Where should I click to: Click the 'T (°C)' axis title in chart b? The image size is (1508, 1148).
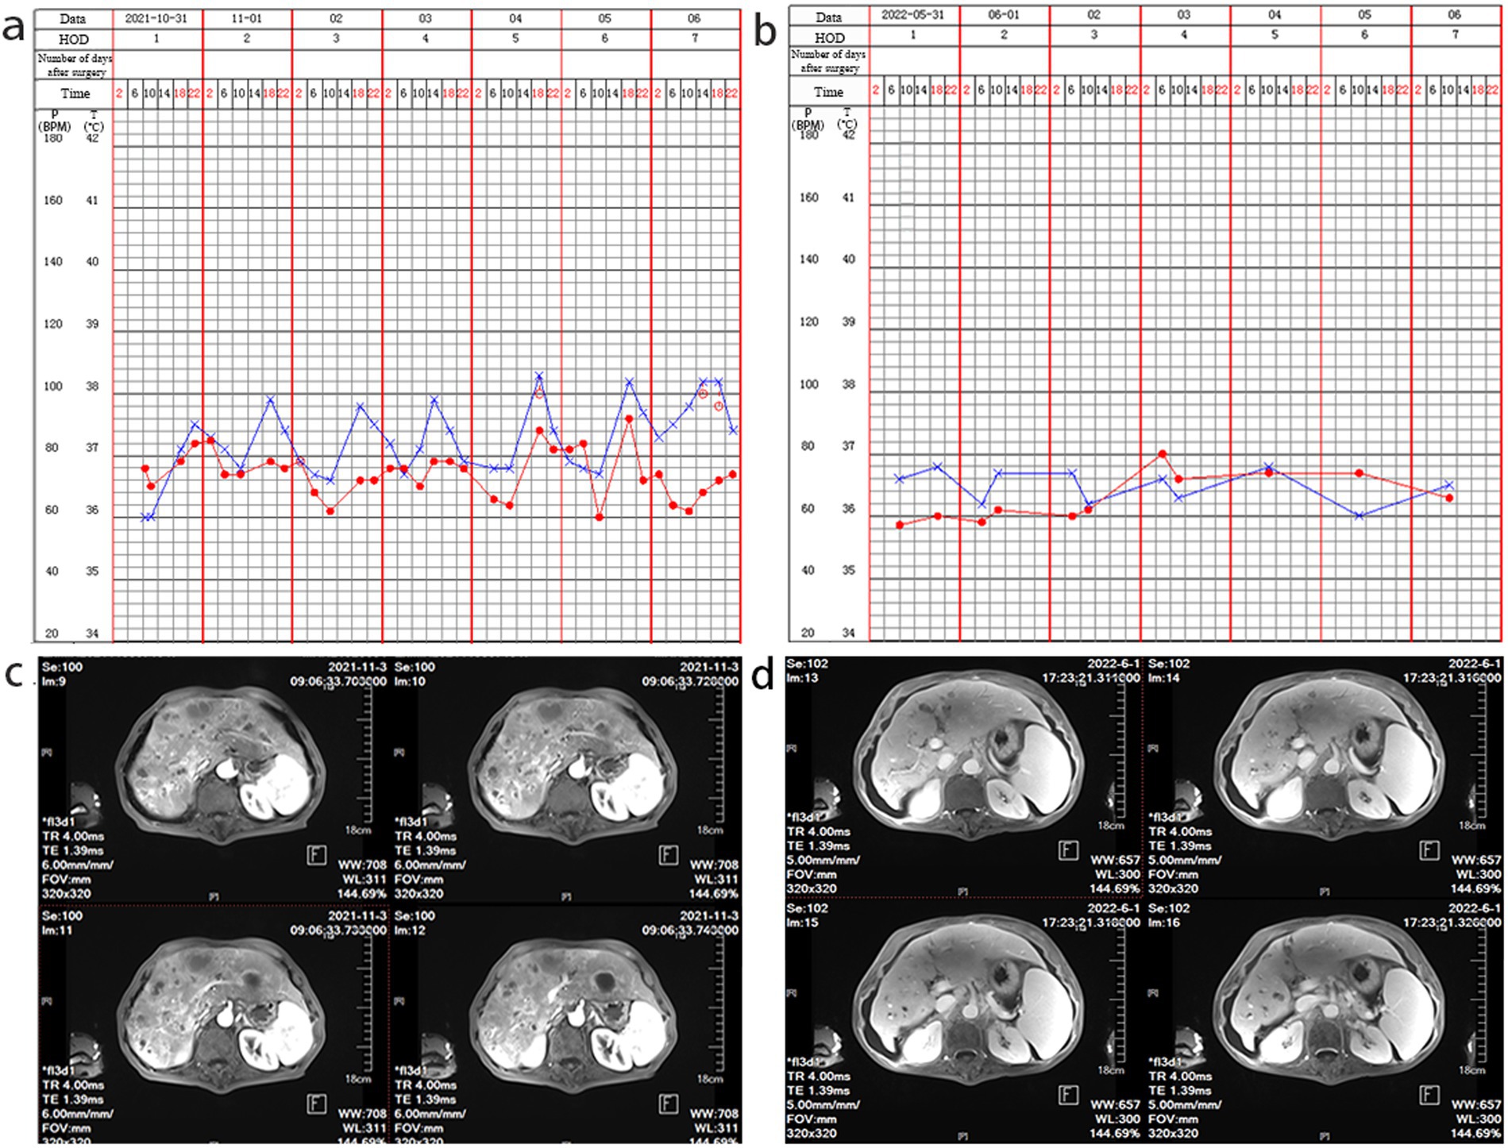click(847, 118)
